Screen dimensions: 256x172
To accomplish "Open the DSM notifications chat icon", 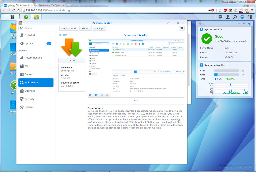I will 220,17.
